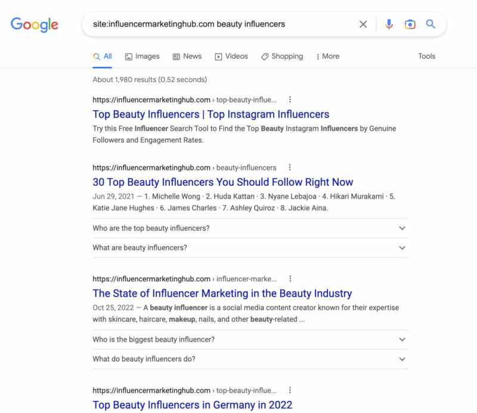Open 'Top Beauty Influencers in Germany in 2022'

tap(192, 405)
